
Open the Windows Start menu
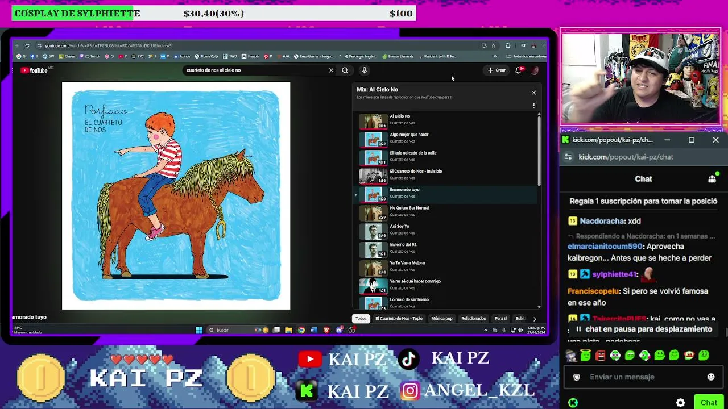click(199, 330)
